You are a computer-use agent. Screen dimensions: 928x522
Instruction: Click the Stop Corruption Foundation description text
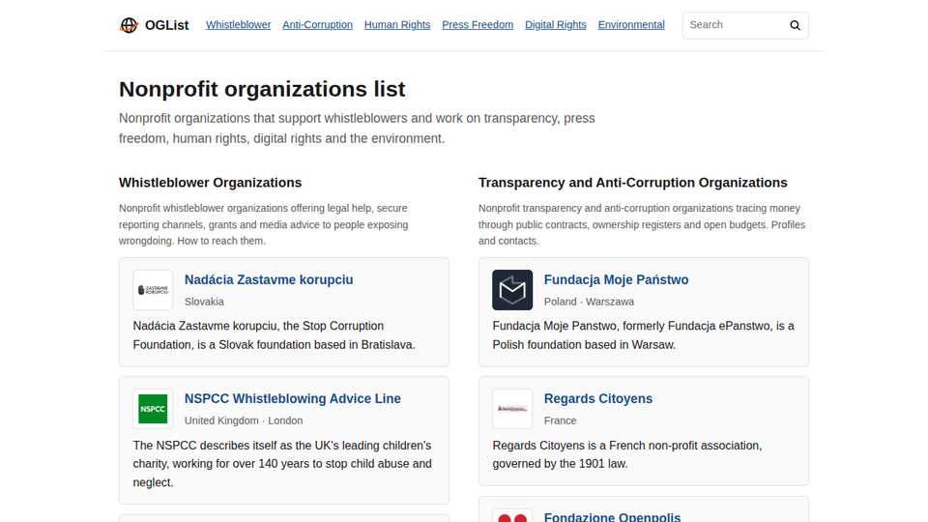tap(274, 335)
